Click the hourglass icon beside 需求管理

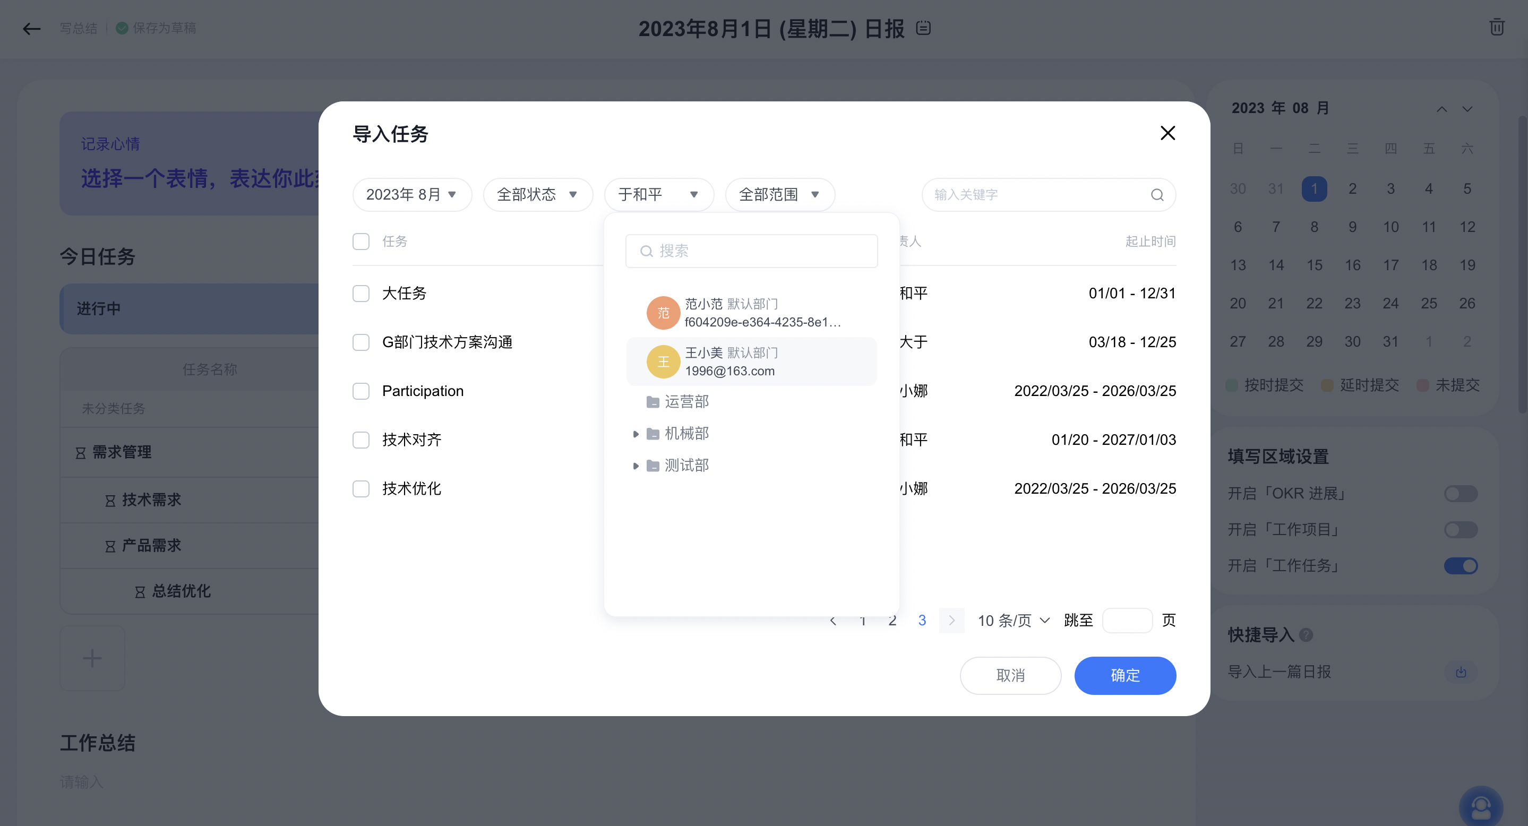[x=81, y=452]
